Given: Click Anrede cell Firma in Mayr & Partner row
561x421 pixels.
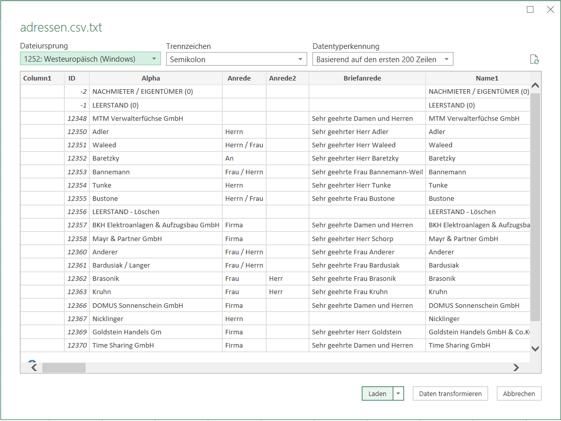Looking at the screenshot, I should pyautogui.click(x=245, y=239).
